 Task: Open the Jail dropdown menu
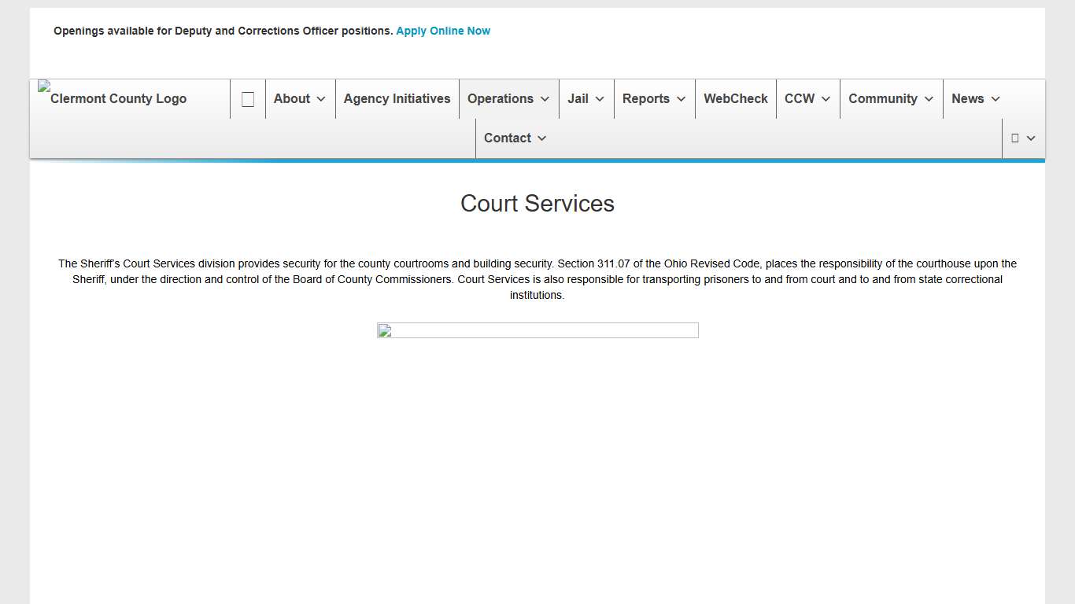tap(586, 98)
